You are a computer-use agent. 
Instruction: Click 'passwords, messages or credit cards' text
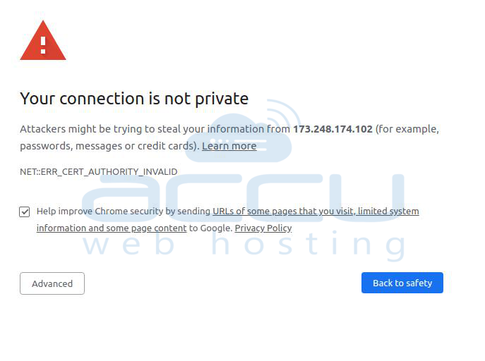coord(110,146)
